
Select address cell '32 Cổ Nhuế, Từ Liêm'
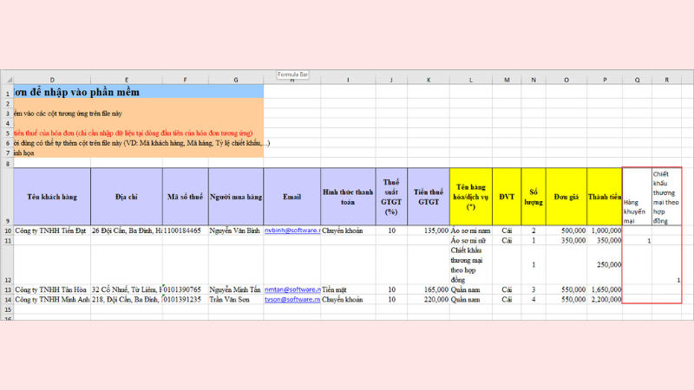(x=127, y=289)
